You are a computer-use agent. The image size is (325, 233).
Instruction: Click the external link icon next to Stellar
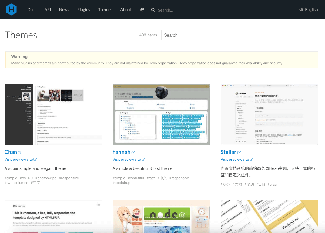pos(239,153)
